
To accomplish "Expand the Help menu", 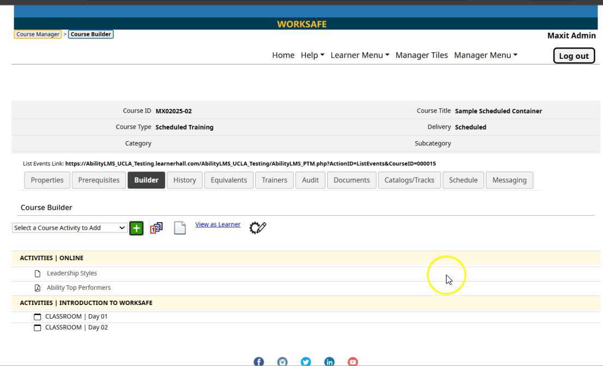I will pyautogui.click(x=312, y=55).
